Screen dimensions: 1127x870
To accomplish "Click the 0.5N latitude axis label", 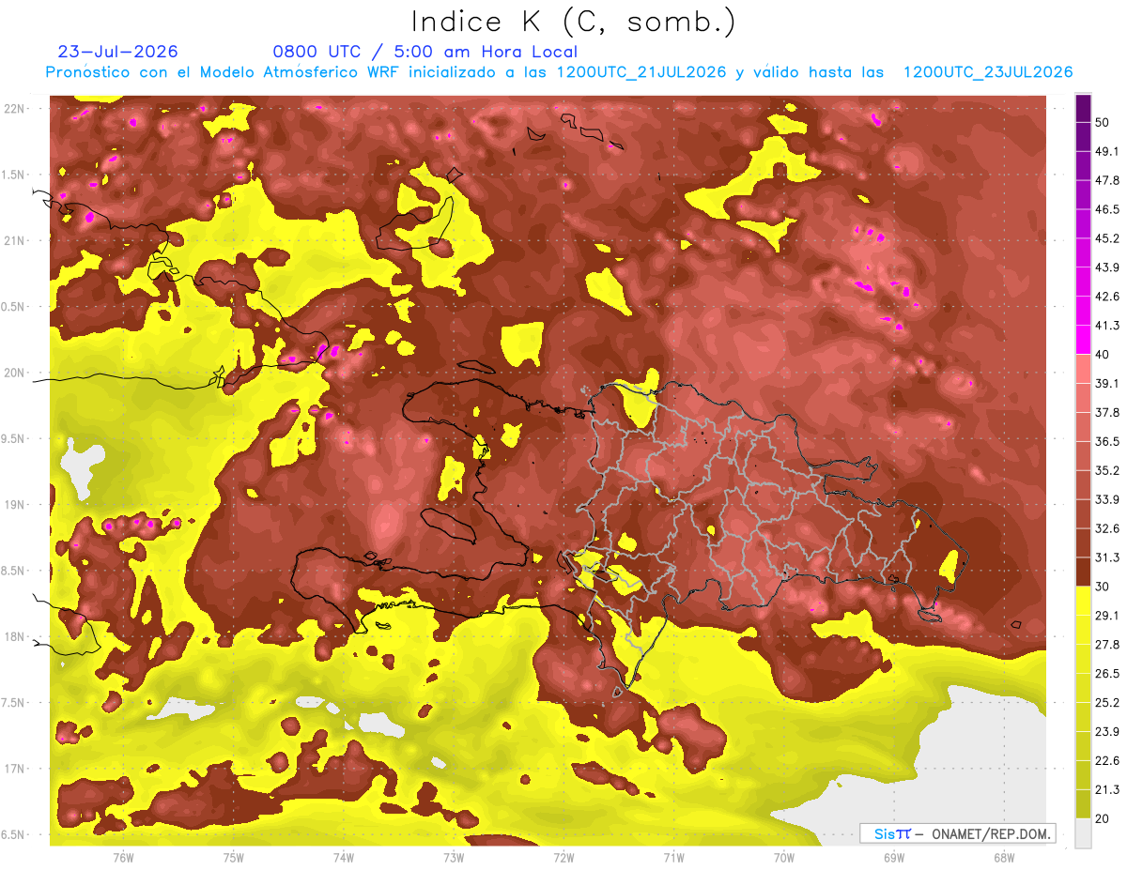I will coord(14,307).
